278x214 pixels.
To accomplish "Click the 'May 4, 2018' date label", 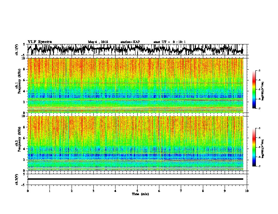I will (98, 42).
